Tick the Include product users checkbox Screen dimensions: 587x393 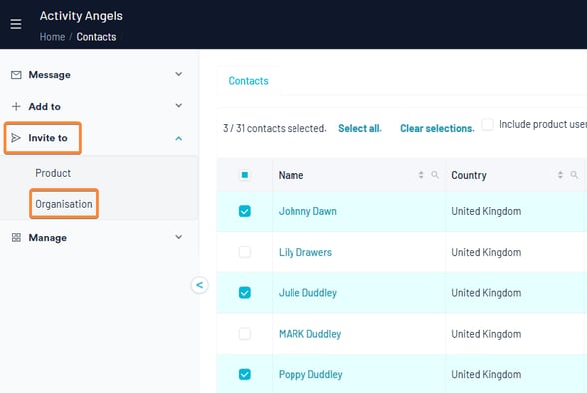tap(487, 124)
